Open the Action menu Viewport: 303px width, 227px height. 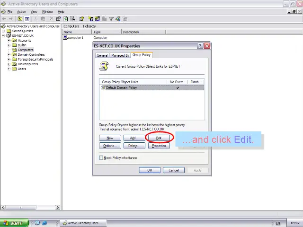21,11
